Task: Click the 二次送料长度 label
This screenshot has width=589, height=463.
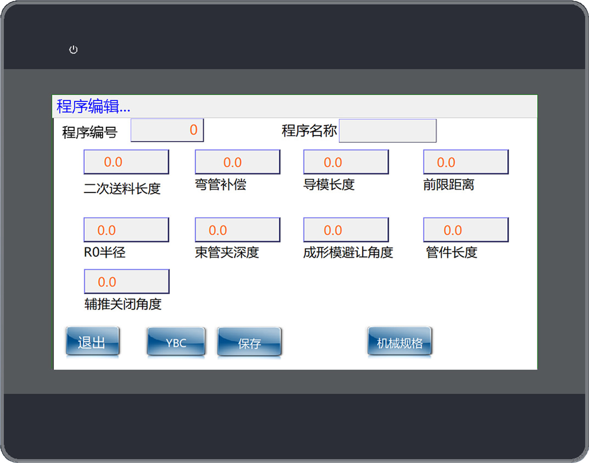Action: pos(122,188)
